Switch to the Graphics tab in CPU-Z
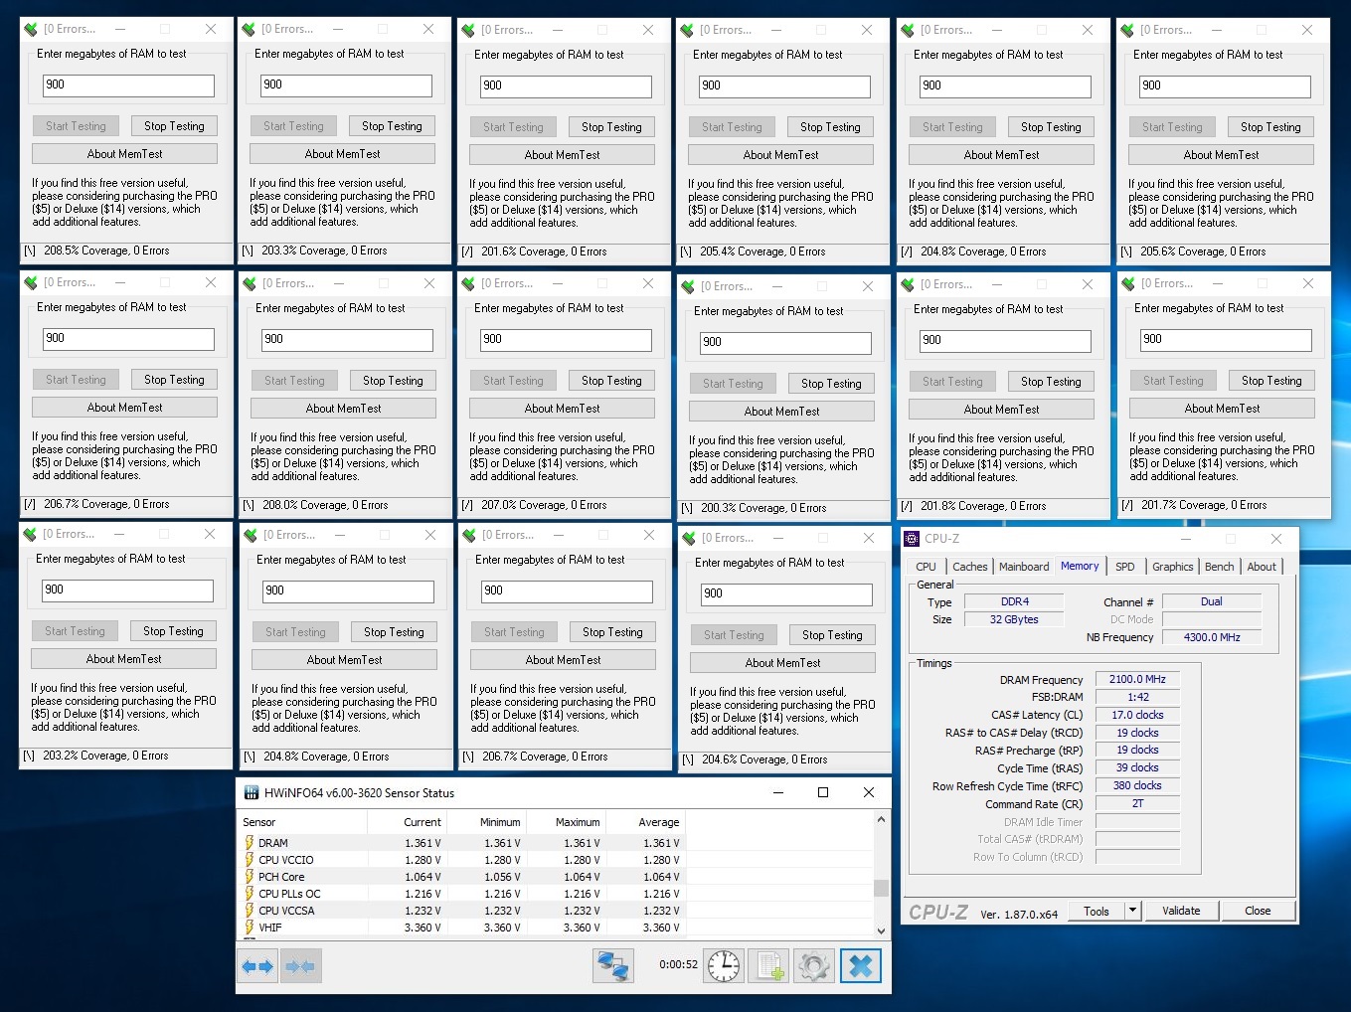 tap(1173, 567)
